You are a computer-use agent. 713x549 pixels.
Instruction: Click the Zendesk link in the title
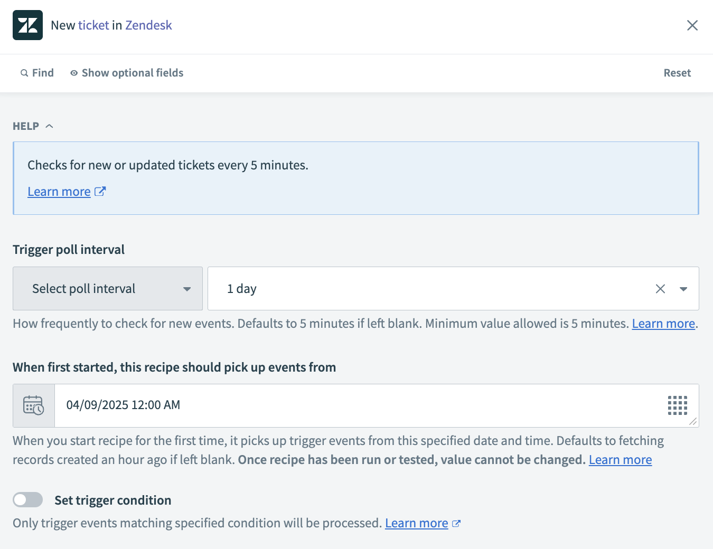(148, 25)
